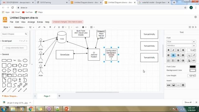199x112 pixels.
Task: Undo last change using toolbar arrow
Action: (39, 27)
